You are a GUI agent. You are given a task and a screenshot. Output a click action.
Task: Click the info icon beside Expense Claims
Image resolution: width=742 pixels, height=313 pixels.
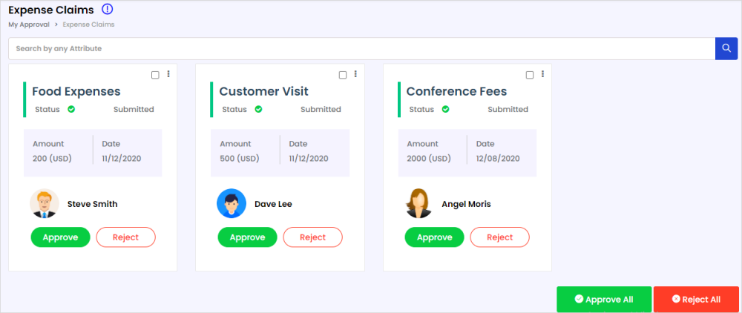108,10
